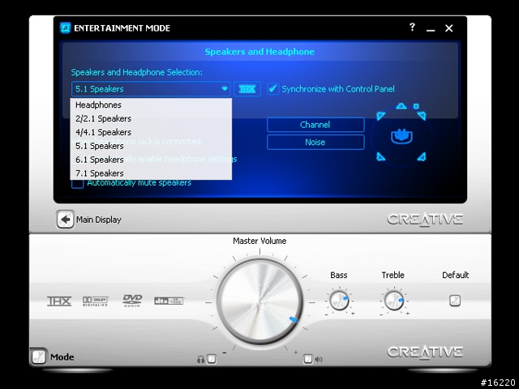Click the THX logo on the lower panel
This screenshot has width=519, height=389.
59,301
